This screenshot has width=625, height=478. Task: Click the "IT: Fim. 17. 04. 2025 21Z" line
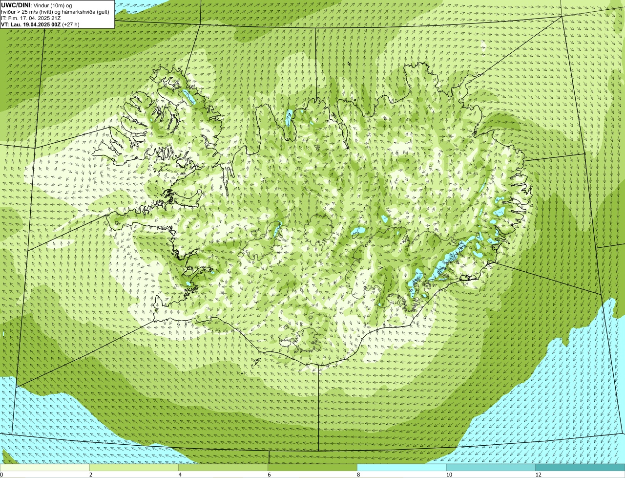point(31,18)
